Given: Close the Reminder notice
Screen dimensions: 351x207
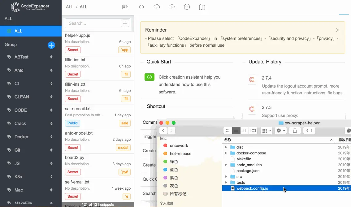Looking at the screenshot, I should (x=338, y=30).
